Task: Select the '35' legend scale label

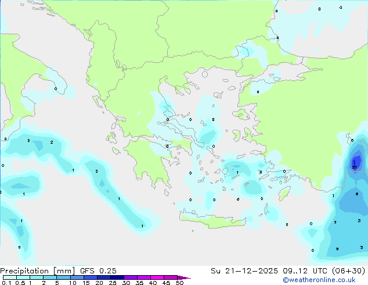Action: point(139,283)
